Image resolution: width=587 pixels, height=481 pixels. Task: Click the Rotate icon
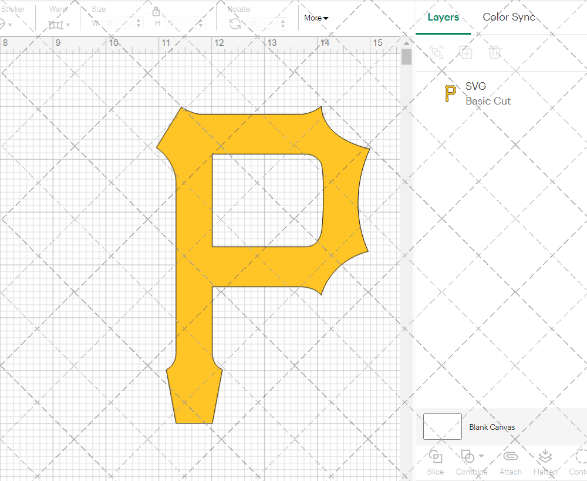point(235,24)
